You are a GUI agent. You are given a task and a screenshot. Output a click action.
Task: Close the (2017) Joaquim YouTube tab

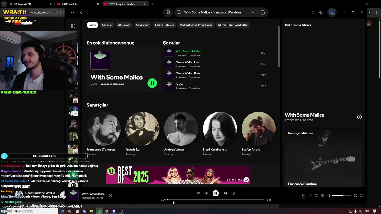coord(145,4)
